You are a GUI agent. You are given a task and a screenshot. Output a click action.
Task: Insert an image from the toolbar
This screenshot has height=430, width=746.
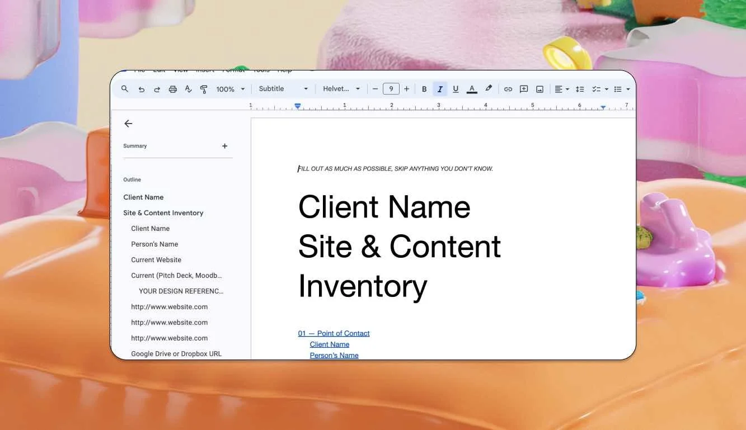539,89
